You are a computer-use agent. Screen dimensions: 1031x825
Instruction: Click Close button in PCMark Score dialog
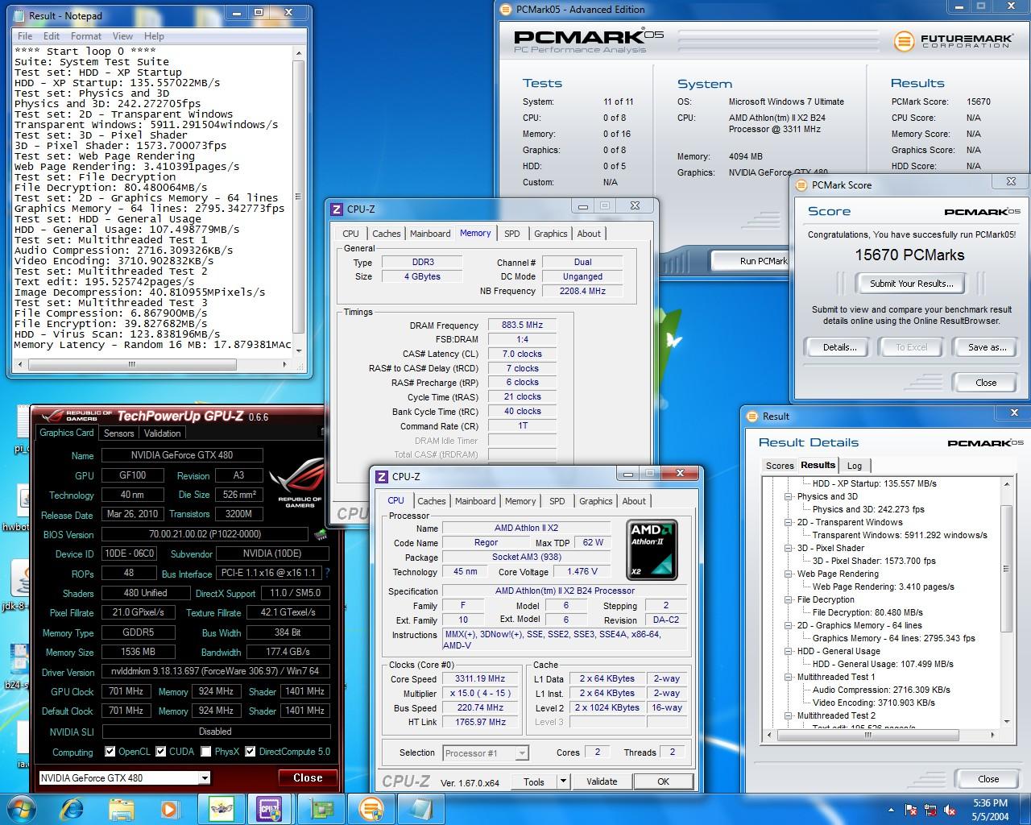tap(986, 383)
